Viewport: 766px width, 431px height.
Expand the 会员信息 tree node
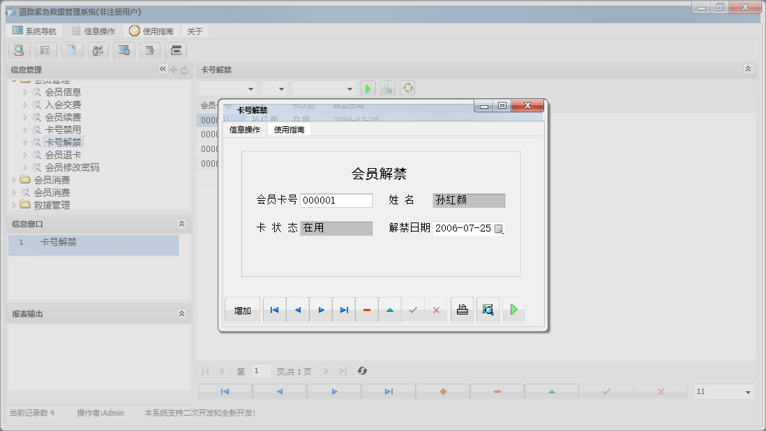tap(25, 91)
